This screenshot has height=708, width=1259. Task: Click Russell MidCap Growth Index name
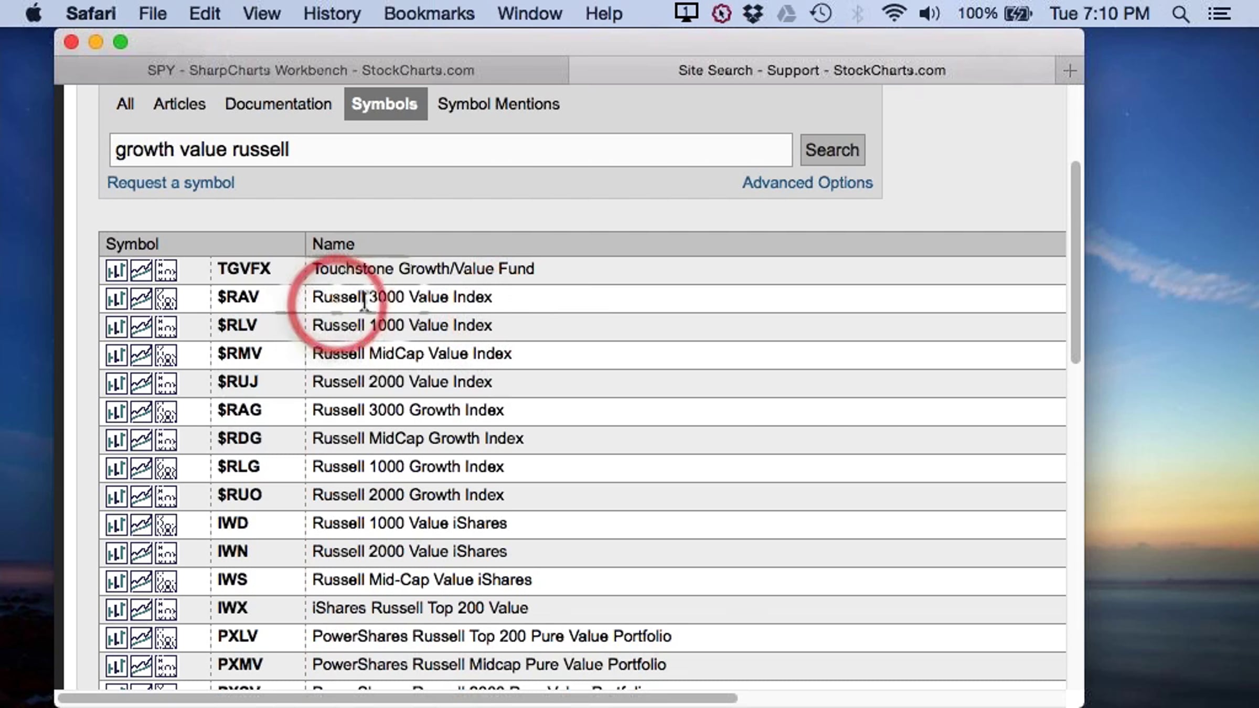pos(418,439)
